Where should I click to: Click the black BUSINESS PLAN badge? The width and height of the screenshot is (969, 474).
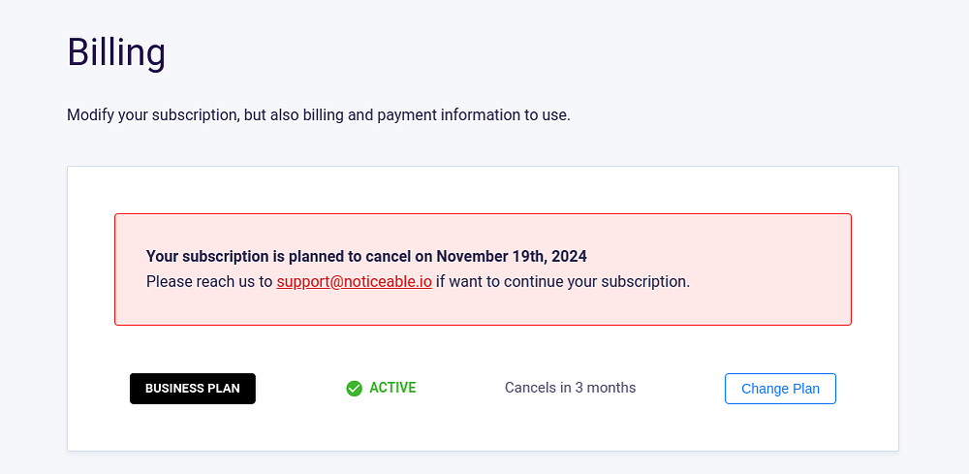click(193, 389)
